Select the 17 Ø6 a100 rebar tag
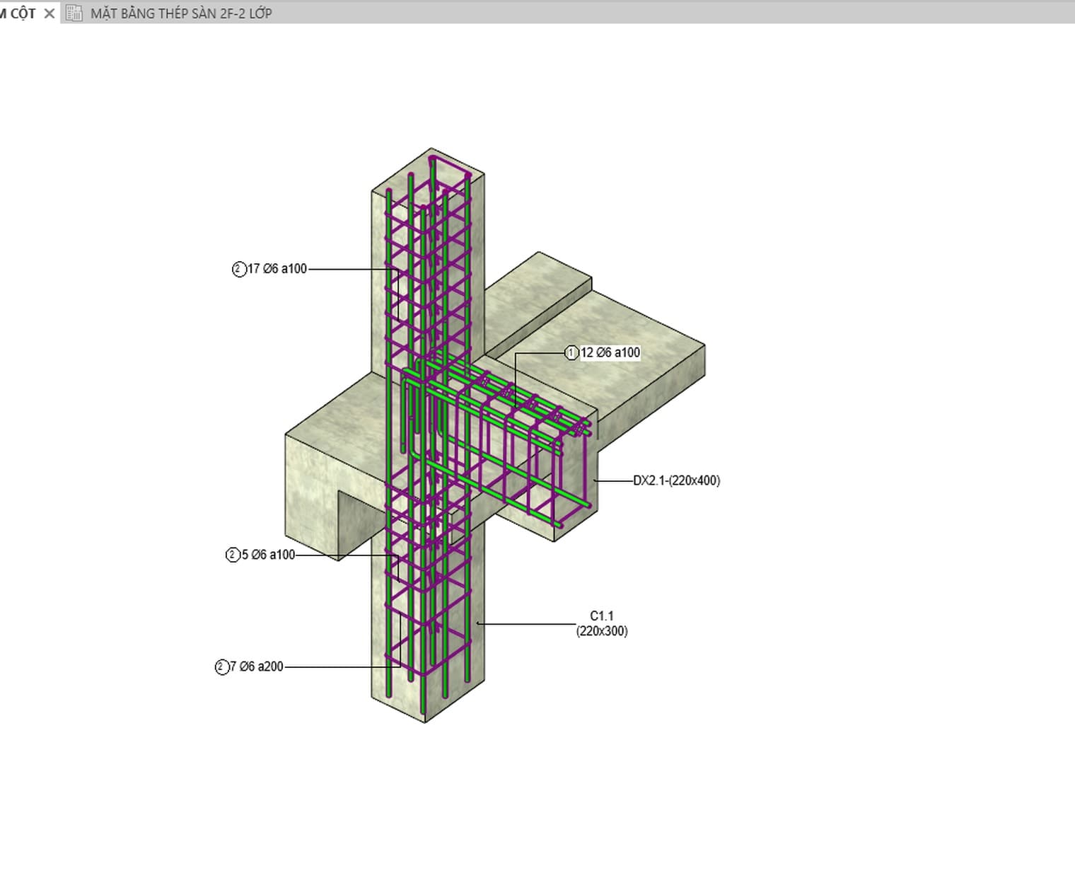Viewport: 1075px width, 871px height. pyautogui.click(x=270, y=269)
